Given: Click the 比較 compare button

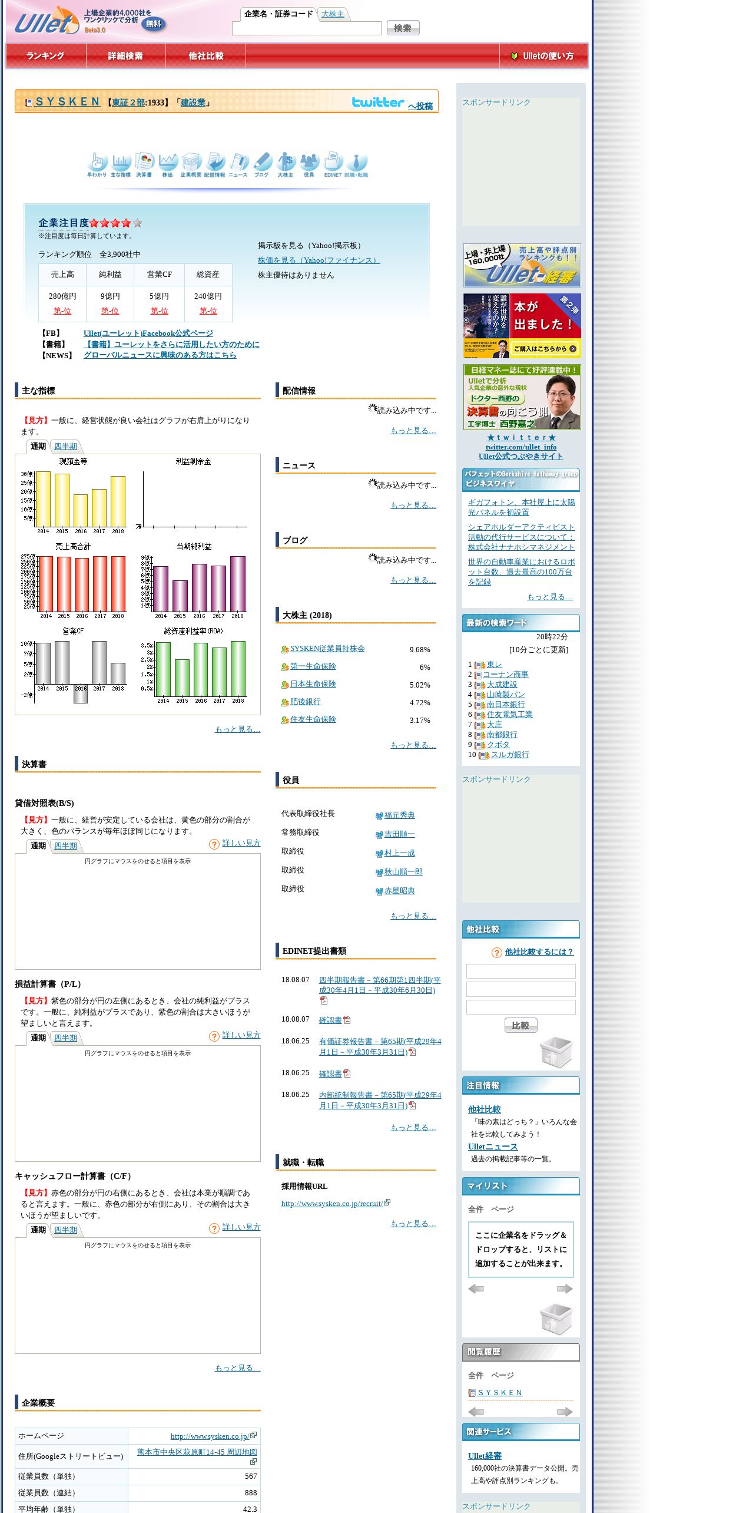Looking at the screenshot, I should [x=520, y=1026].
